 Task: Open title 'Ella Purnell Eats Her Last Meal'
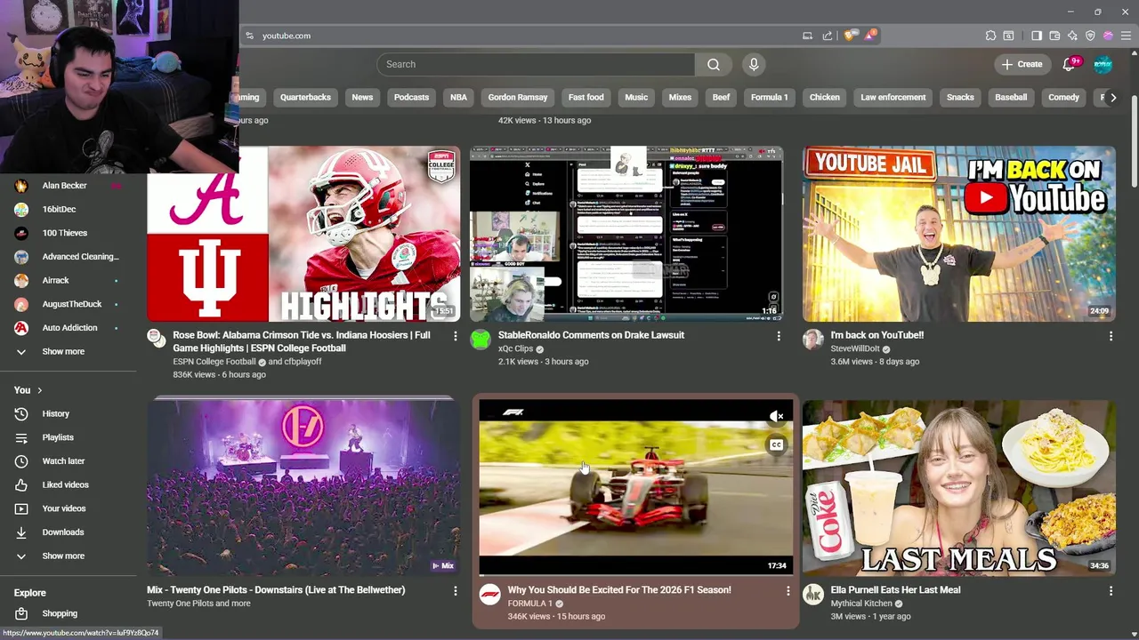click(895, 589)
